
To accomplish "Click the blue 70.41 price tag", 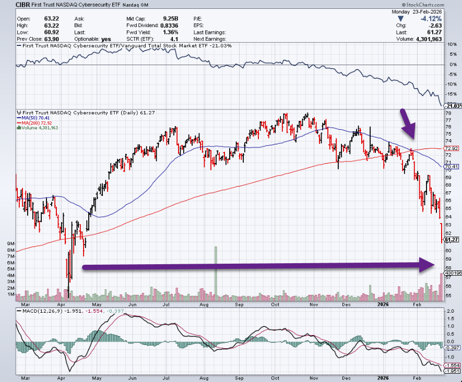I will point(451,167).
